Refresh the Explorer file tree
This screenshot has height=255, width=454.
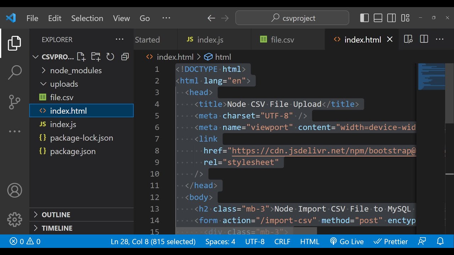point(110,57)
